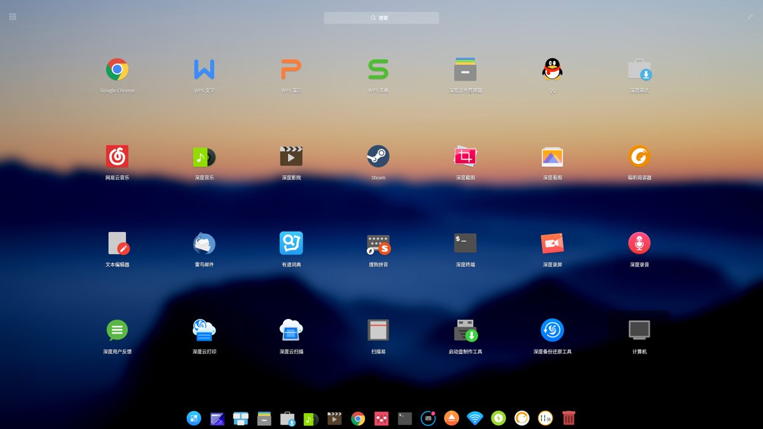Open the Wi-Fi network indicator in dock
Screen dimensions: 763x429
point(475,418)
